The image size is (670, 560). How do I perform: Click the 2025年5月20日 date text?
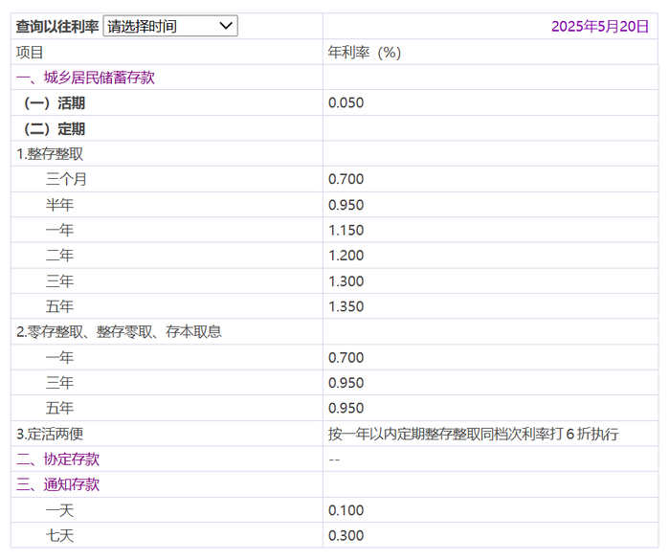click(x=599, y=27)
